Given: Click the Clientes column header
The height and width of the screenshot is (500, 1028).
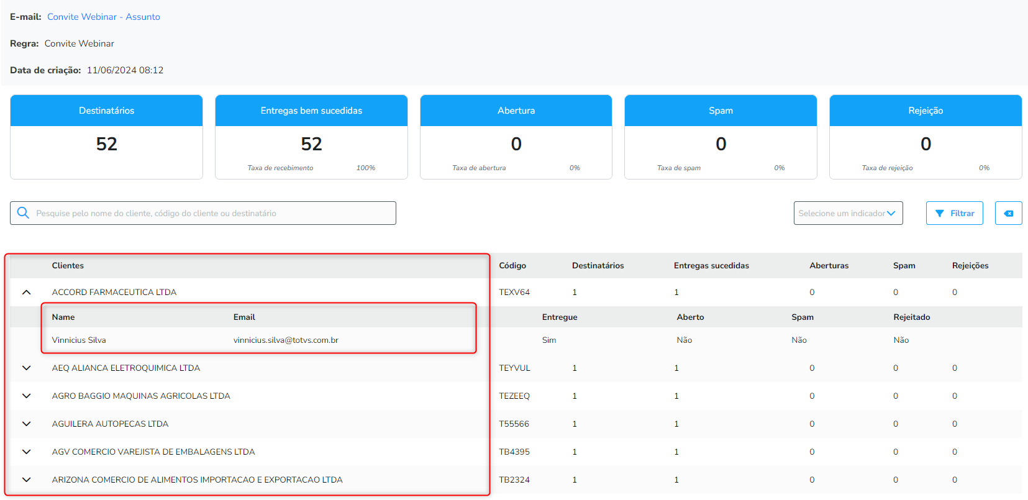Looking at the screenshot, I should [x=68, y=265].
